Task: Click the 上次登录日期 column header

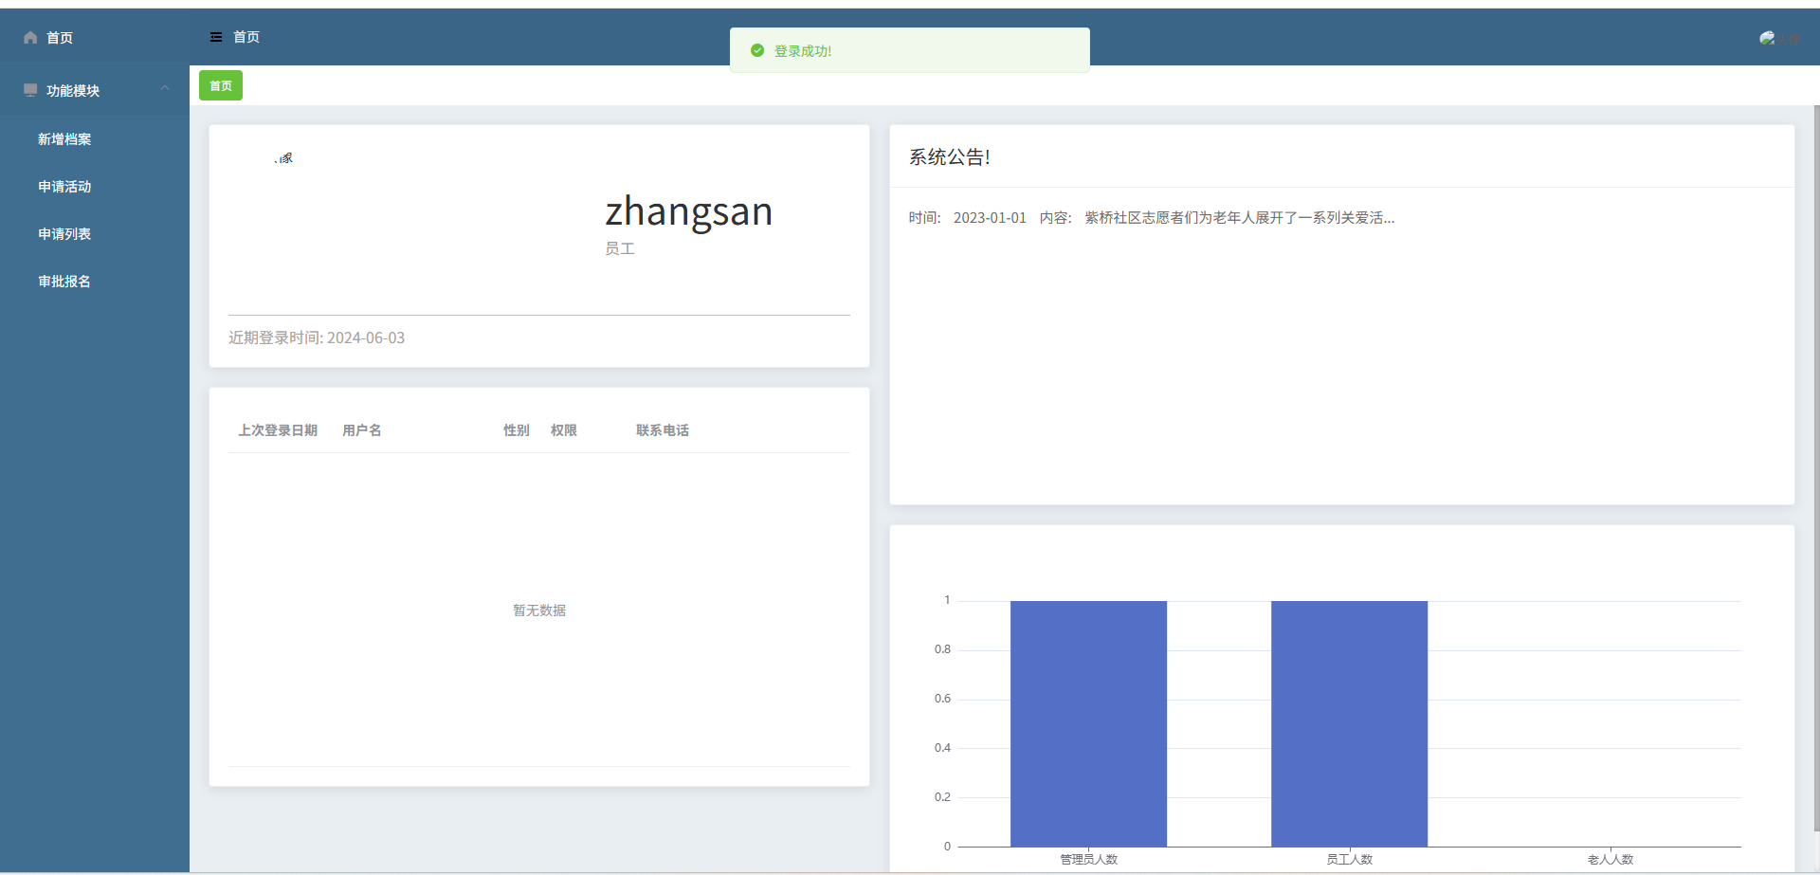Action: (277, 430)
